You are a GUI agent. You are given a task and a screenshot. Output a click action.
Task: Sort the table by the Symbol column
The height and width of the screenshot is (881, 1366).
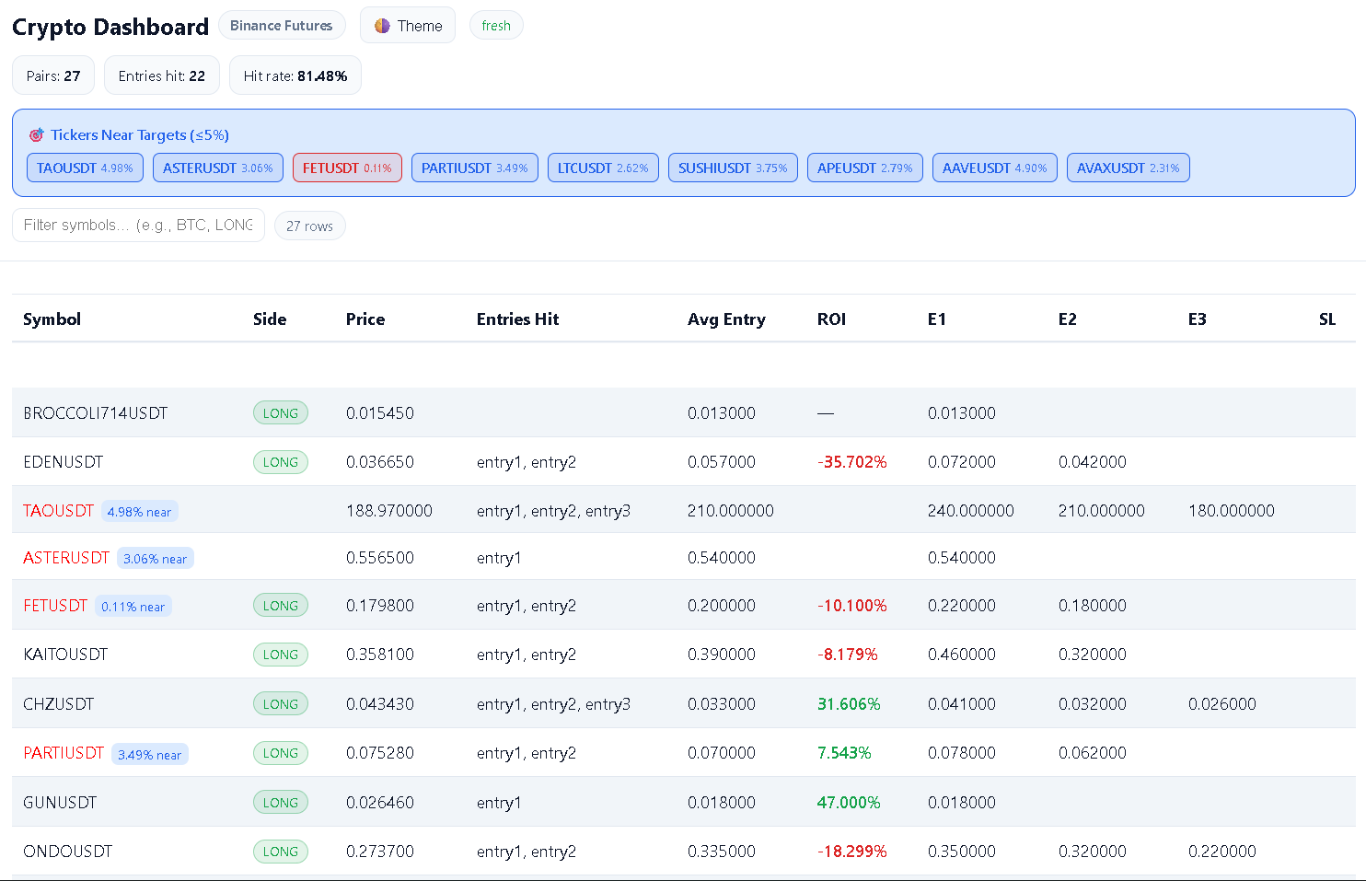coord(52,319)
